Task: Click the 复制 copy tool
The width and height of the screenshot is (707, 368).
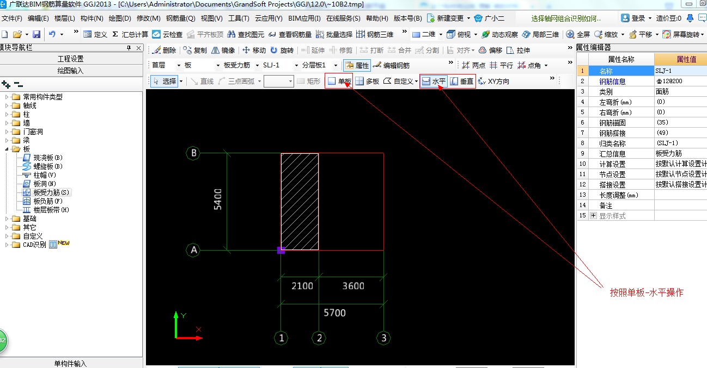Action: tap(196, 50)
